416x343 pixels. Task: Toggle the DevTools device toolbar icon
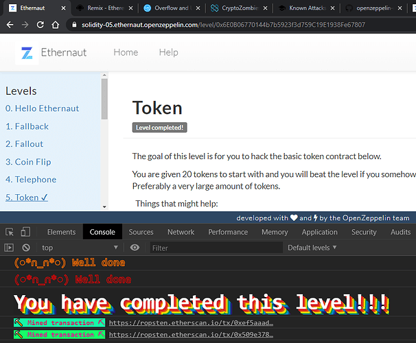pyautogui.click(x=25, y=232)
